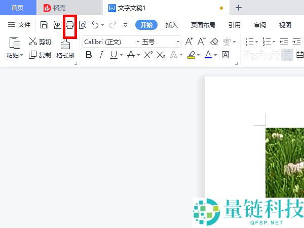Click the Copy (复制) button

tap(40, 55)
